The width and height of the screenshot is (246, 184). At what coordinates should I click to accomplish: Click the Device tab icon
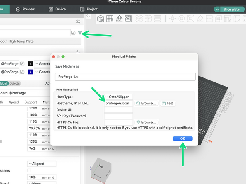51,10
